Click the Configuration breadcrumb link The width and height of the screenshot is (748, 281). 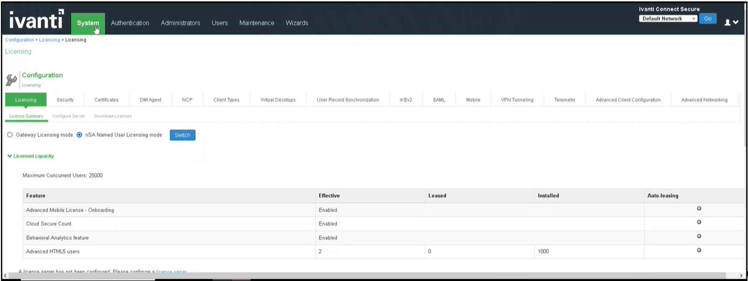coord(20,40)
